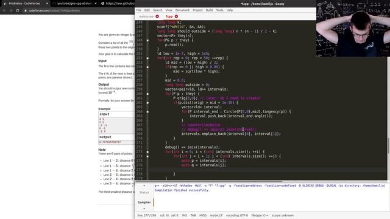This screenshot has height=219, width=390.
Task: Click the globe favicon of raw.githubusercontent tab
Action: pyautogui.click(x=102, y=4)
